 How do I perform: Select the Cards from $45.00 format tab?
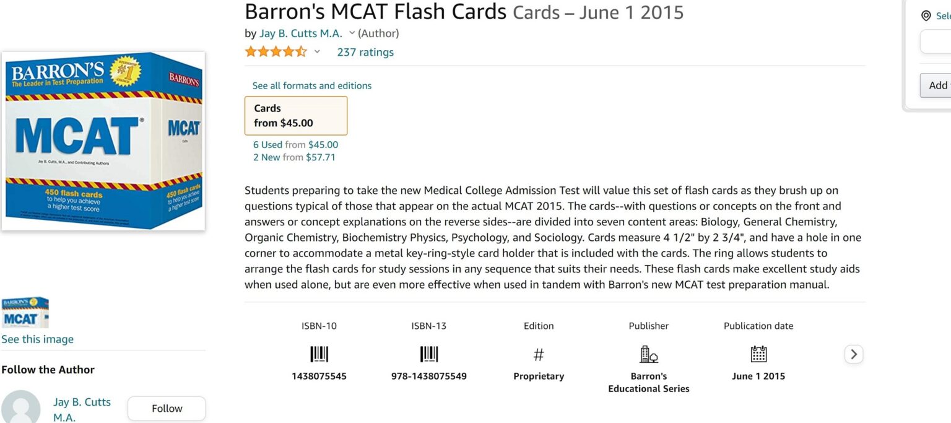pos(296,115)
